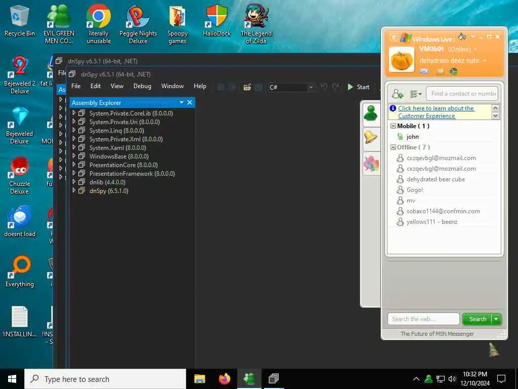518x389 pixels.
Task: Click the yellow folder icon under status message
Action: (440, 71)
